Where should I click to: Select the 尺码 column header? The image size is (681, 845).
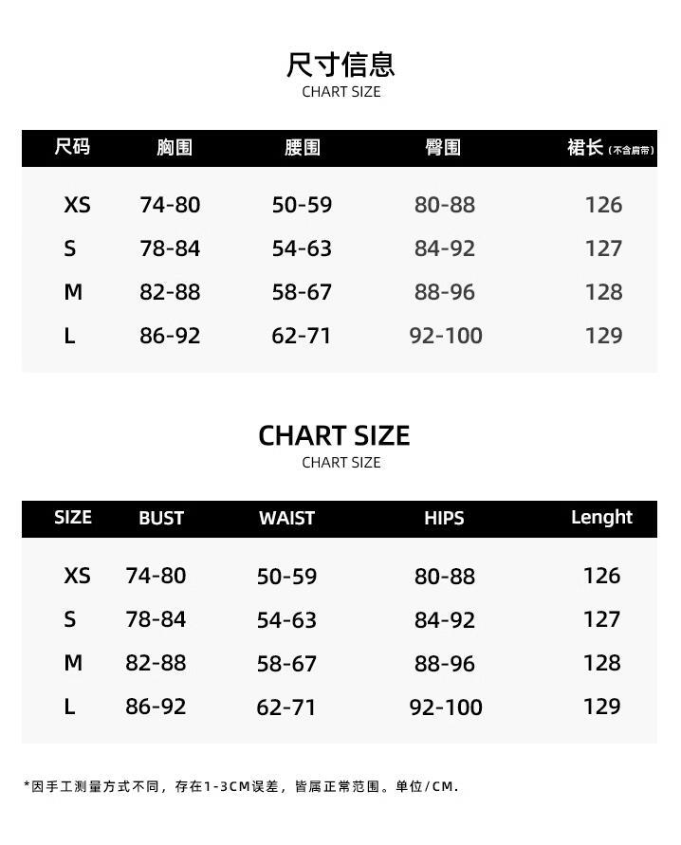[72, 147]
